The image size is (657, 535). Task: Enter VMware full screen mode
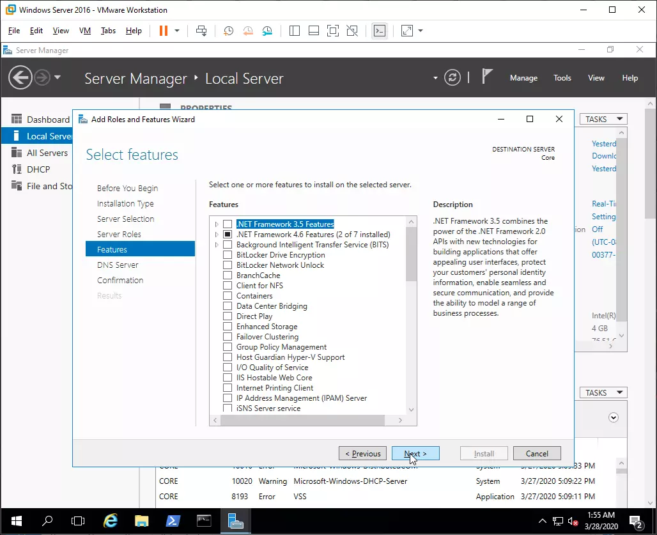333,31
